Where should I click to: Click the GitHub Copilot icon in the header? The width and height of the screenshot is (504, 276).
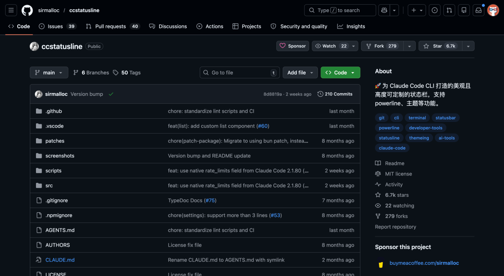384,10
